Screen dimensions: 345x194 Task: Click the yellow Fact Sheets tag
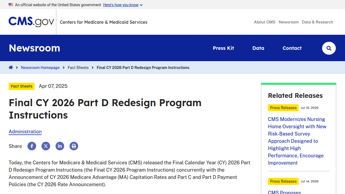[22, 86]
